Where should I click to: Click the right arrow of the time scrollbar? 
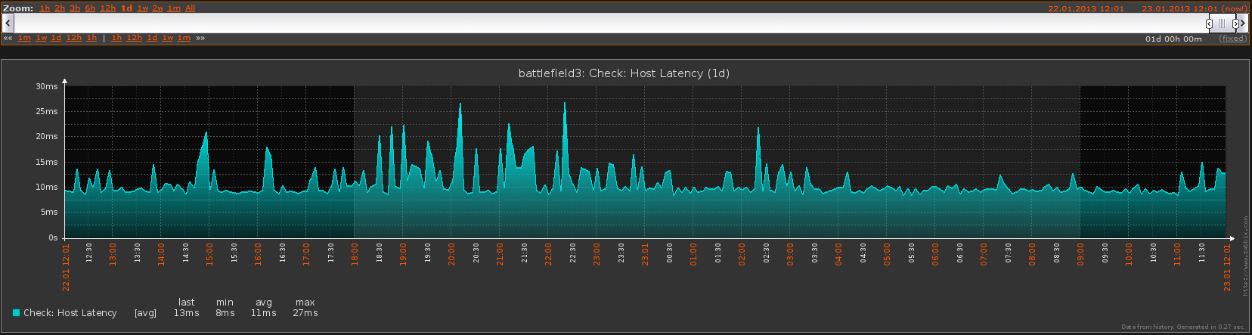1244,23
